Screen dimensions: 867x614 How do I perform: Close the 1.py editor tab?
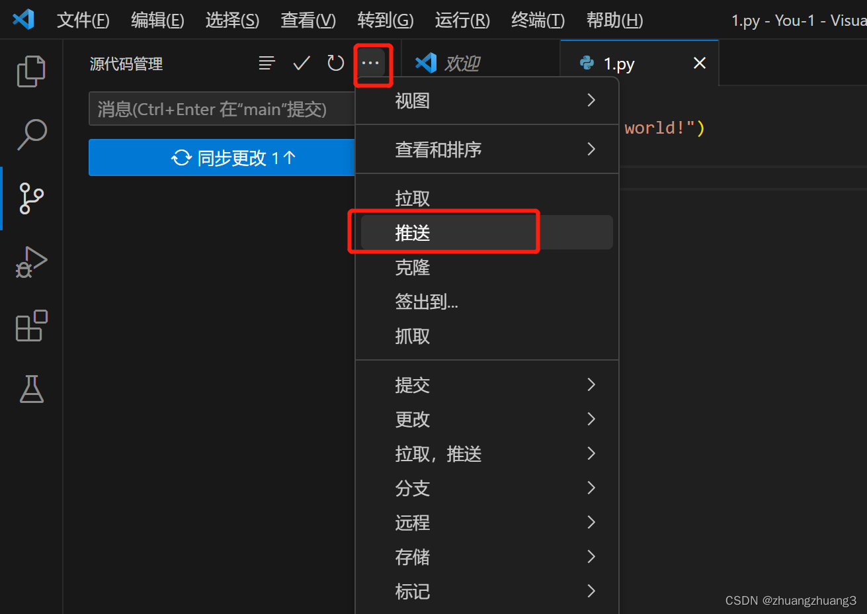pos(700,63)
